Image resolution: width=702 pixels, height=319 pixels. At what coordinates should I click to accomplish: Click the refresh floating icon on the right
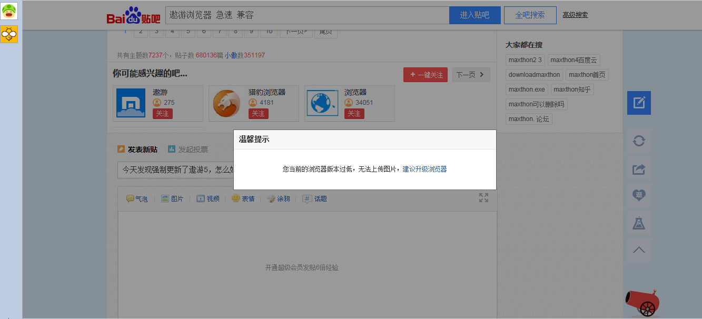click(639, 141)
